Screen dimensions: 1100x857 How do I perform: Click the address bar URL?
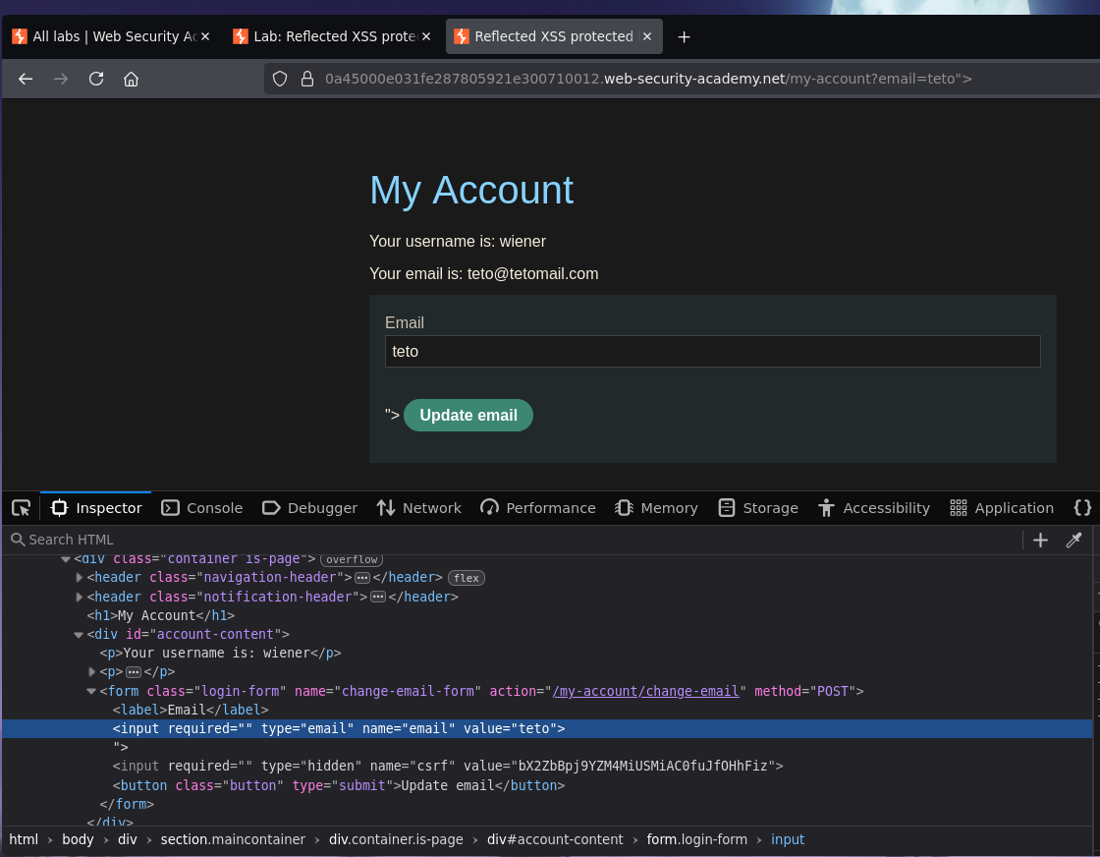pyautogui.click(x=648, y=79)
